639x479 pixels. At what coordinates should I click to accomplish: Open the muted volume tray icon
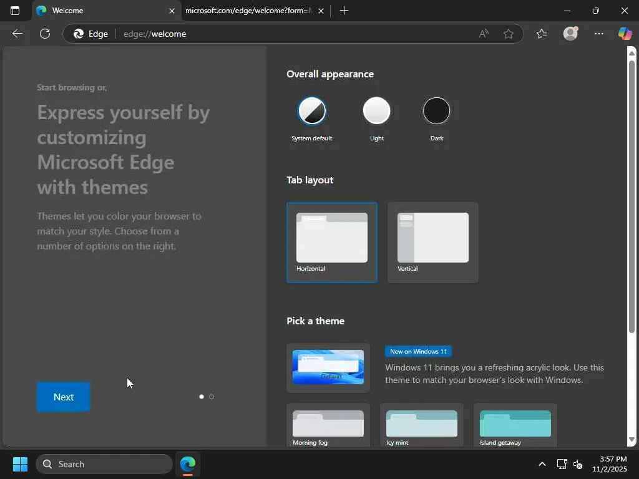tap(578, 464)
